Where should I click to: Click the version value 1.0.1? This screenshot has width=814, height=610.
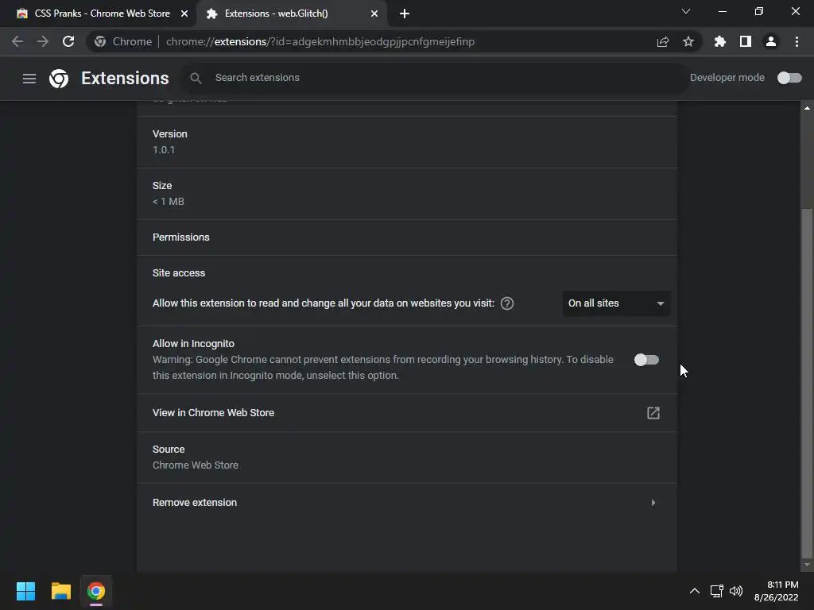[164, 150]
